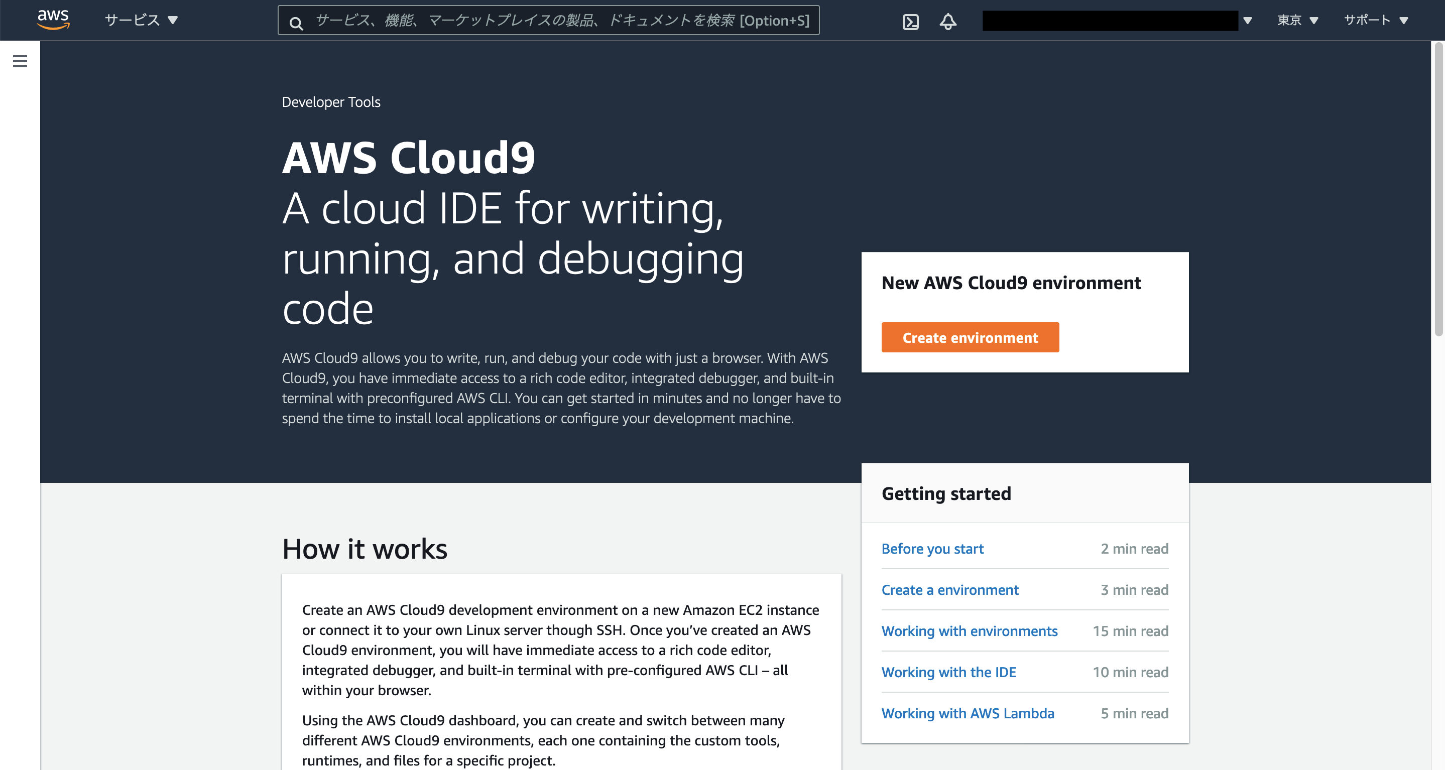The height and width of the screenshot is (770, 1445).
Task: Click the Create environment button
Action: point(970,338)
